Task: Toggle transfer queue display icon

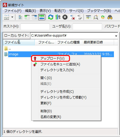Action: (x=42, y=17)
